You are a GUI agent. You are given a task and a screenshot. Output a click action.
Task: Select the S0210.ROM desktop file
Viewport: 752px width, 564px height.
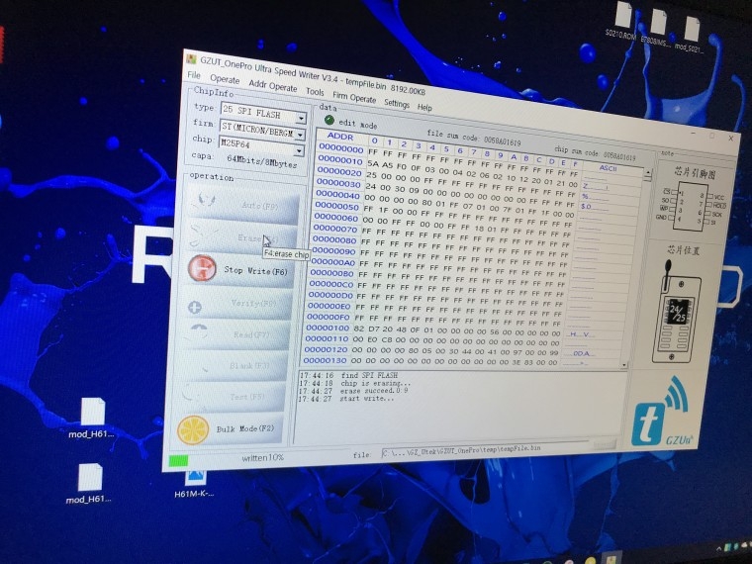[621, 22]
